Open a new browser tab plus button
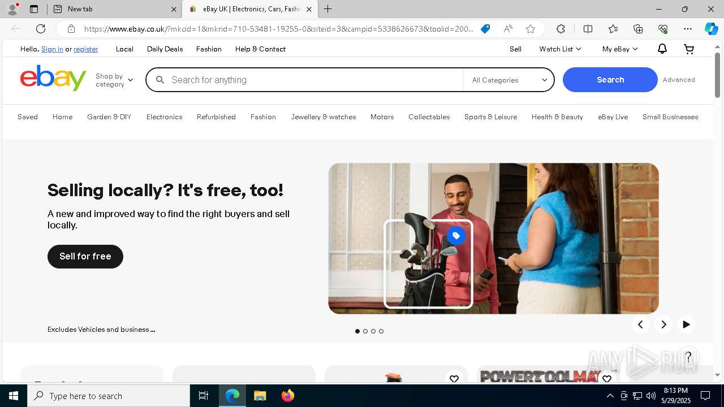 point(328,9)
